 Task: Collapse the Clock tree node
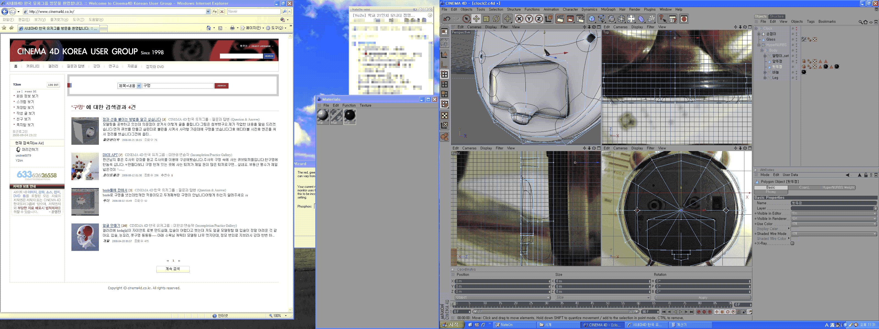coord(756,29)
